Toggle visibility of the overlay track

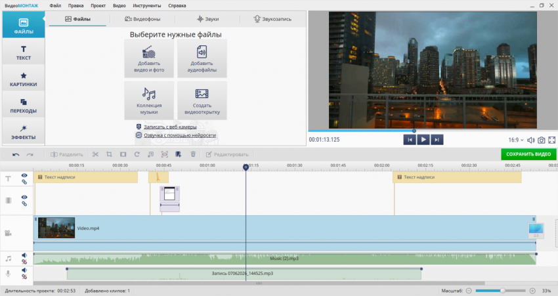pos(24,197)
